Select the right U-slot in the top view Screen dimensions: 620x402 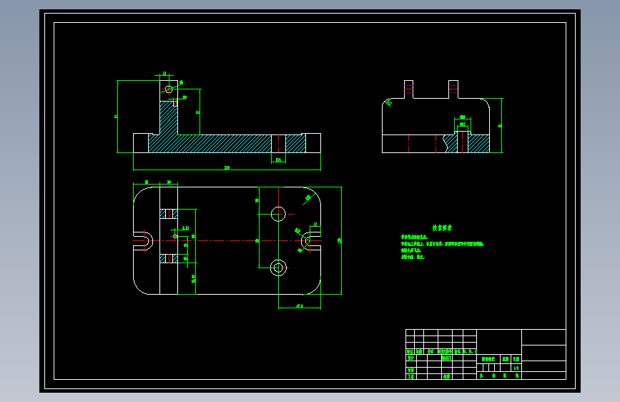click(311, 240)
